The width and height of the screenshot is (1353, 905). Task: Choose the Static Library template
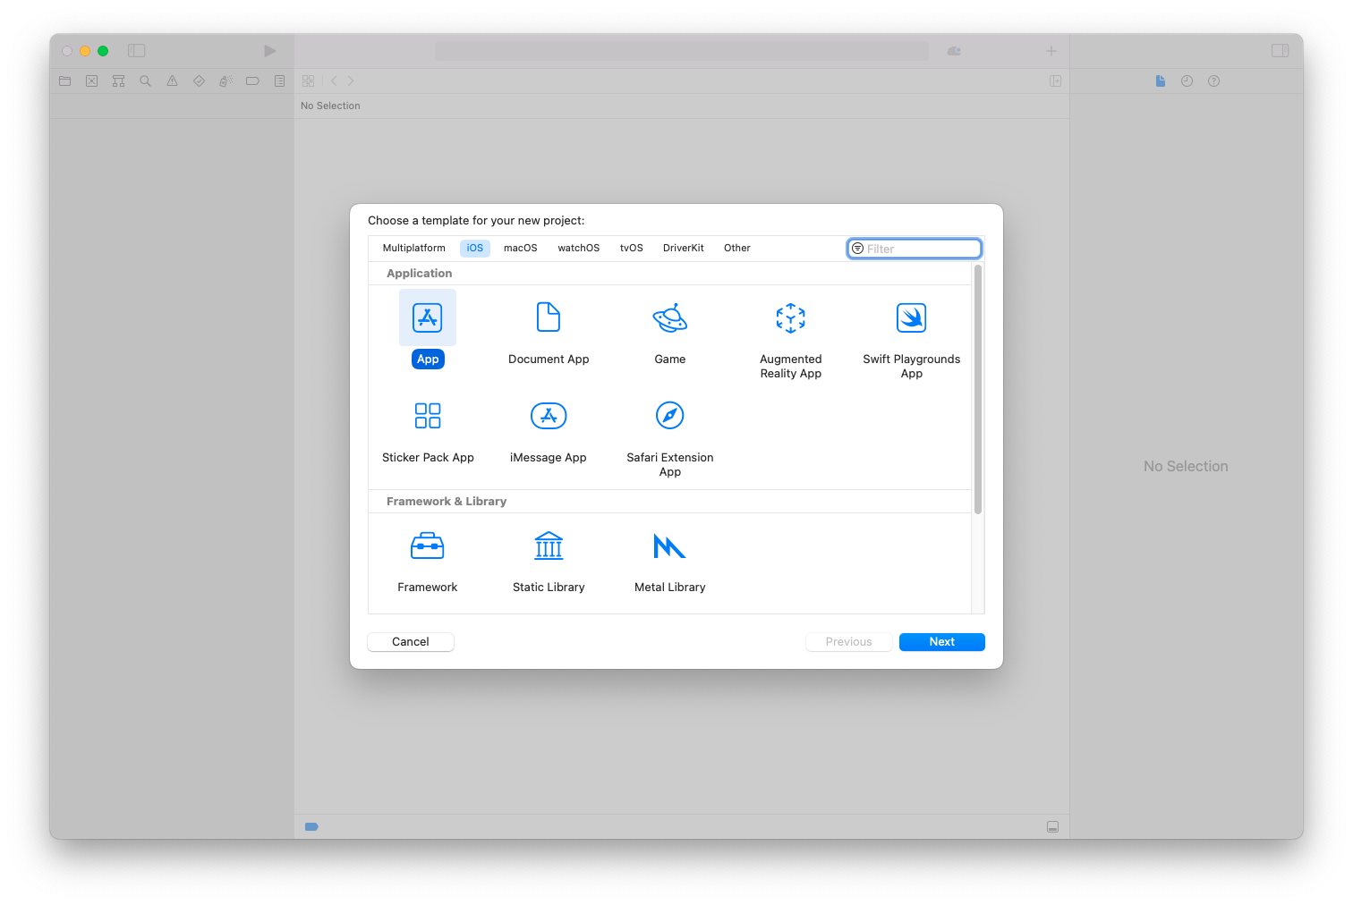[549, 546]
